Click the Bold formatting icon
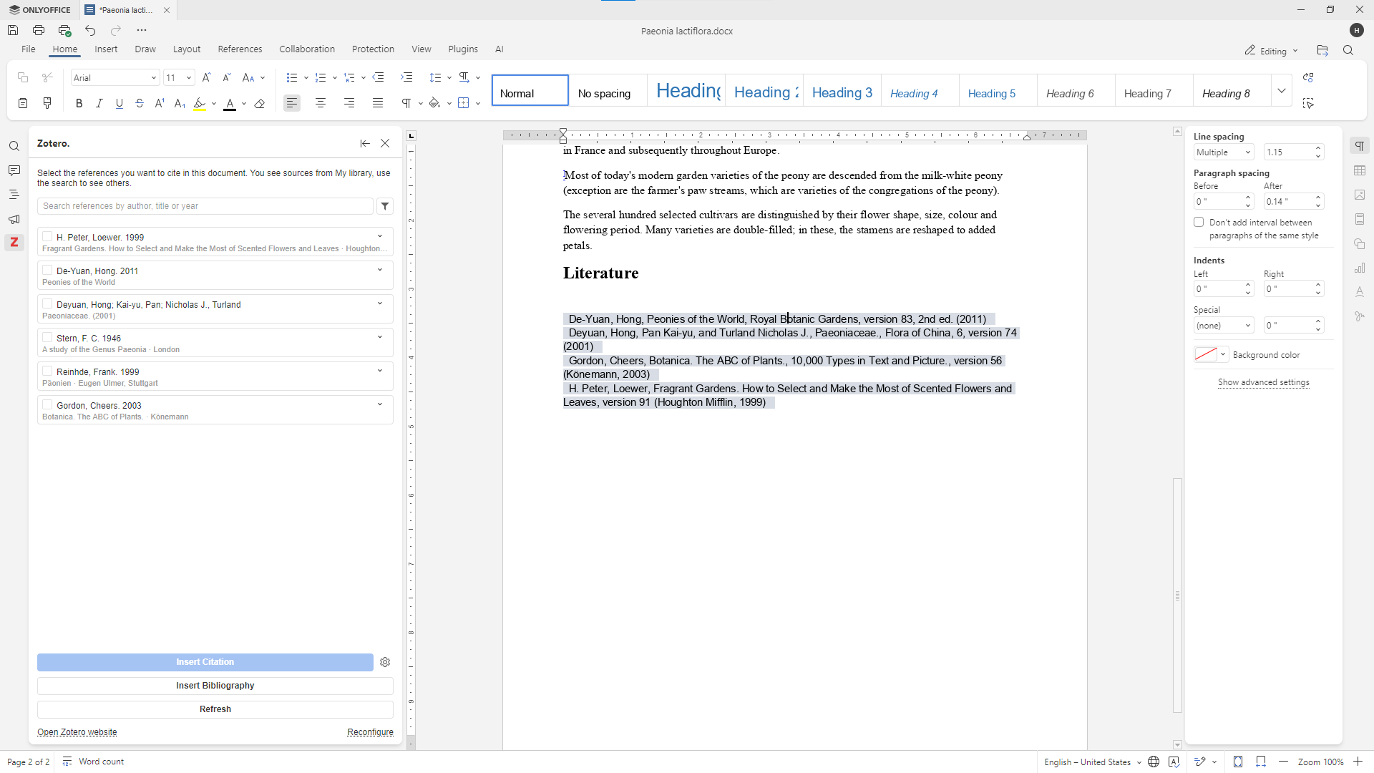The height and width of the screenshot is (773, 1374). click(79, 104)
